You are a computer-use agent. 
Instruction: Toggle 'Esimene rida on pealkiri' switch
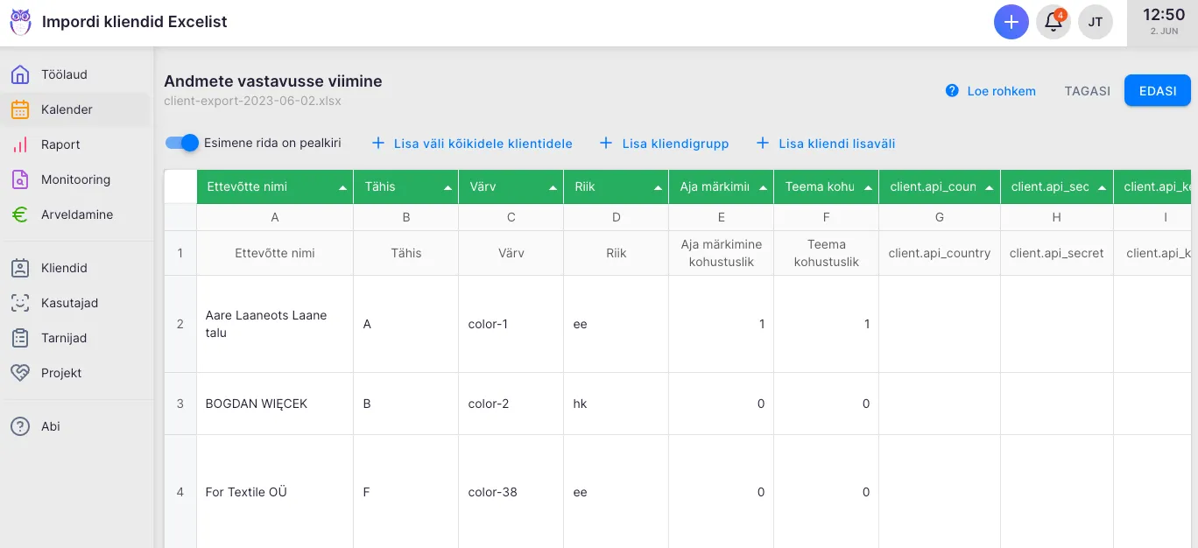[x=183, y=143]
